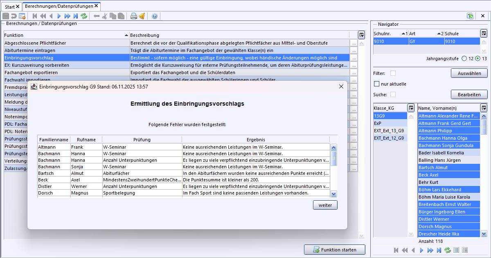Switch to list view icon under the student list

[x=456, y=250]
